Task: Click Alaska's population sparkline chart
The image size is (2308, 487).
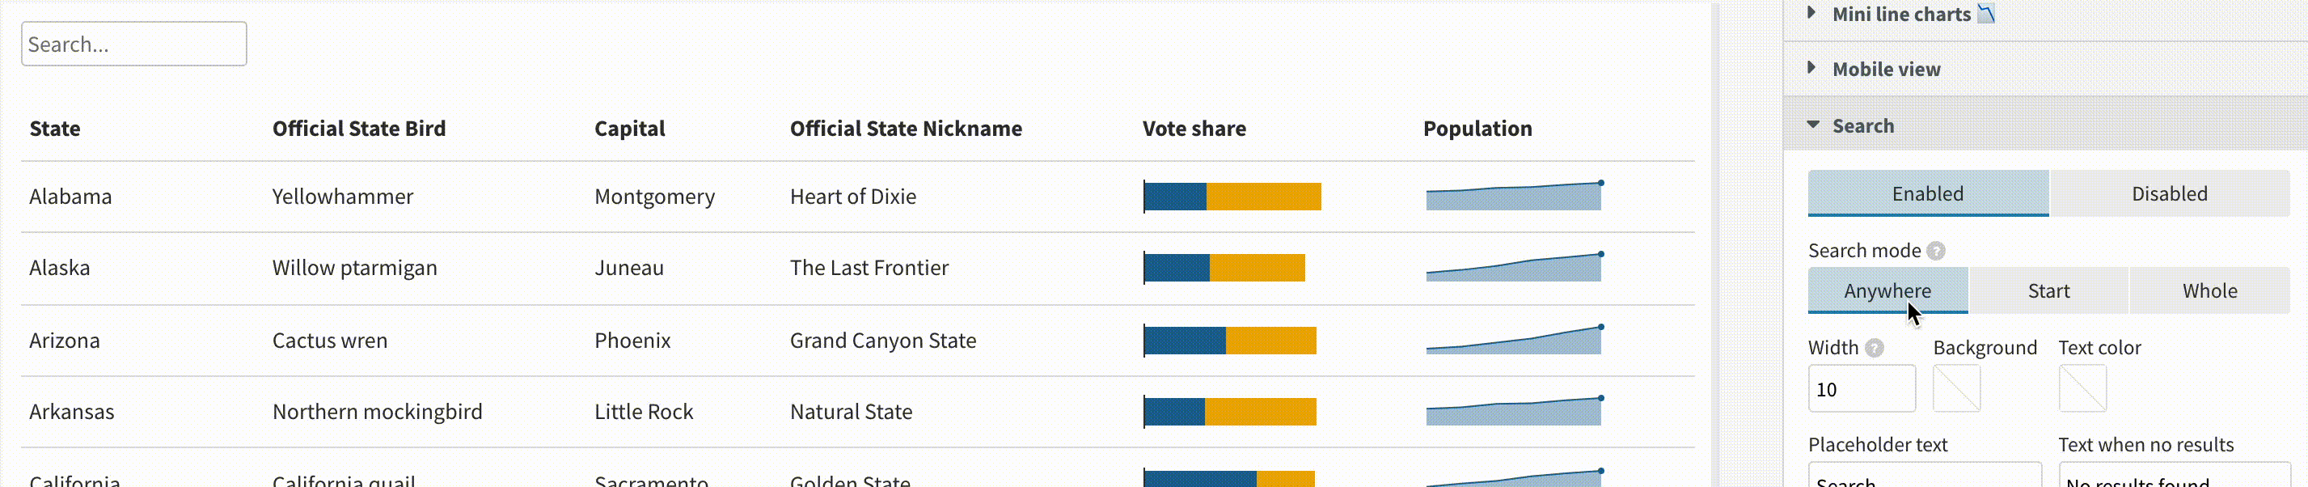Action: coord(1514,267)
